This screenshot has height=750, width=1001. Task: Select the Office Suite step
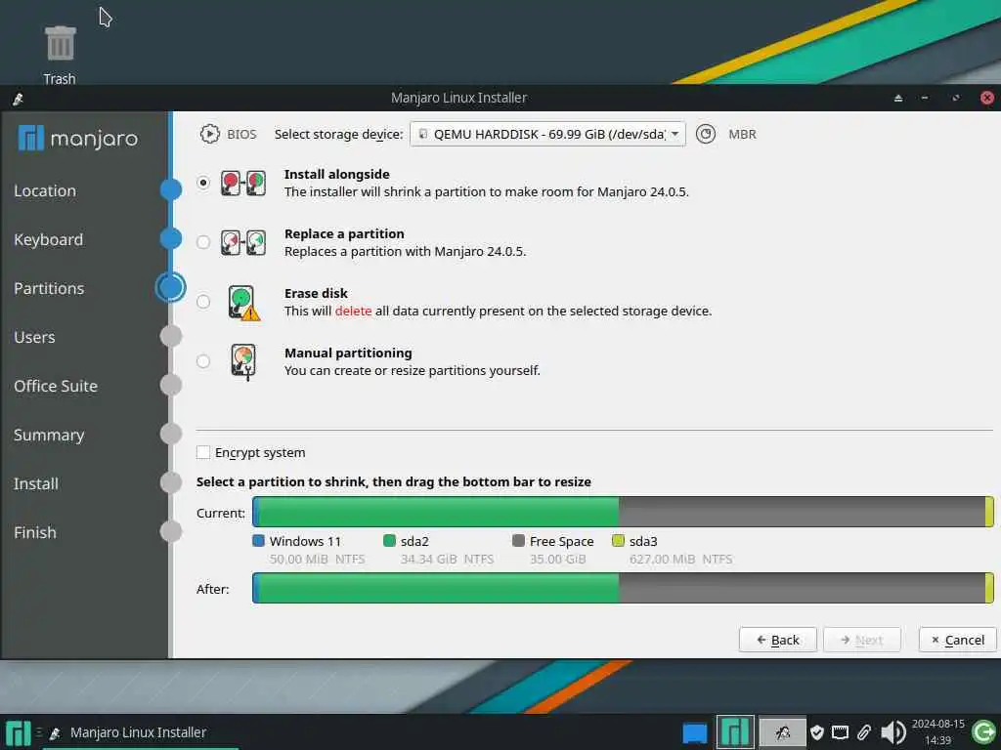pos(56,386)
